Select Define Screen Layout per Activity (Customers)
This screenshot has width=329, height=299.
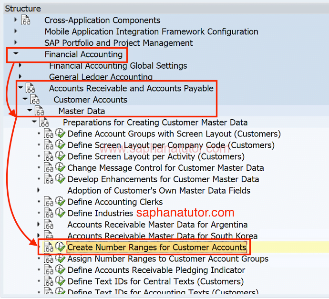156,156
